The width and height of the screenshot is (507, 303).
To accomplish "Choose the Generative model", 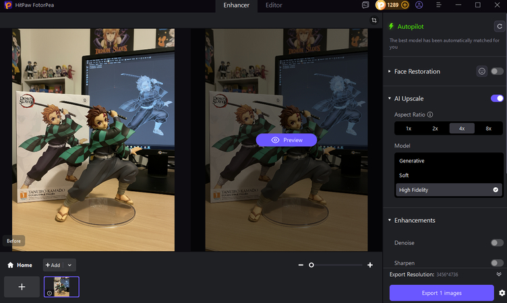I will point(449,160).
